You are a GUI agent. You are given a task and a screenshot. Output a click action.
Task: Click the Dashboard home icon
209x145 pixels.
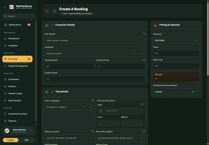click(x=5, y=39)
